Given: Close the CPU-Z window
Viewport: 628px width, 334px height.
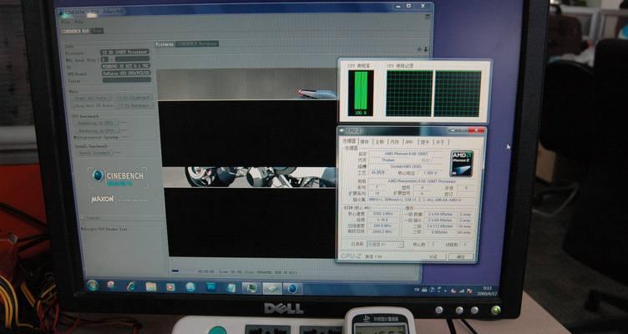Looking at the screenshot, I should [476, 130].
